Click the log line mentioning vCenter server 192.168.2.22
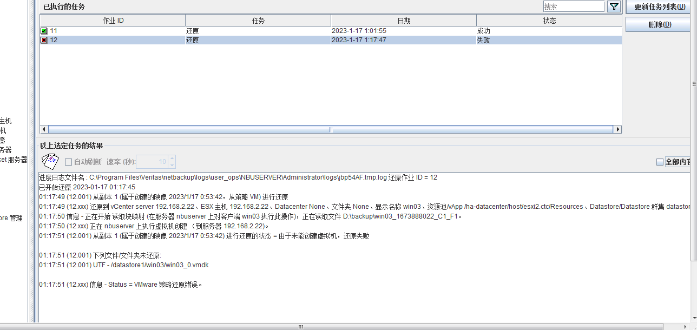 [x=365, y=207]
